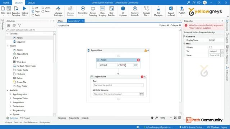Click Analyze File icon

point(146,9)
